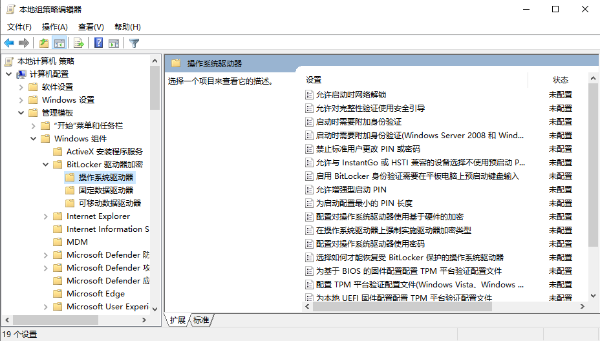Toggle the Show/Hide console tree icon

59,43
